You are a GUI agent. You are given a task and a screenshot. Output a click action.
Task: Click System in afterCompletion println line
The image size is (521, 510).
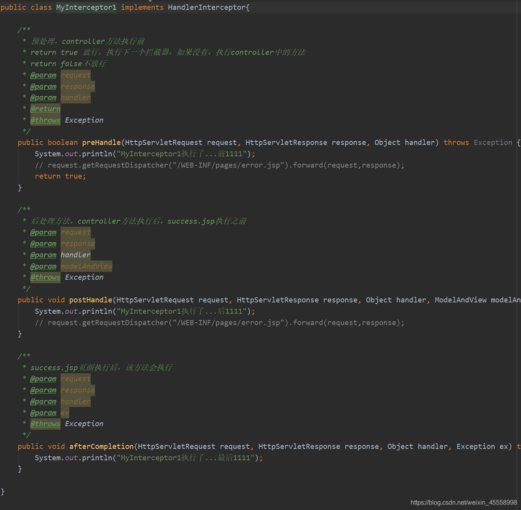48,458
